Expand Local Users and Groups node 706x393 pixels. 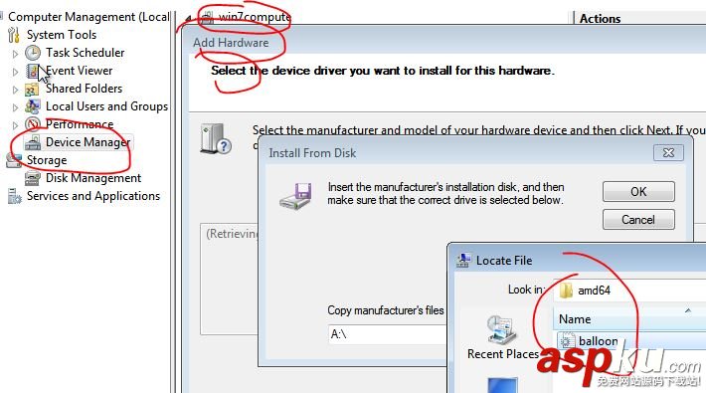tap(15, 107)
